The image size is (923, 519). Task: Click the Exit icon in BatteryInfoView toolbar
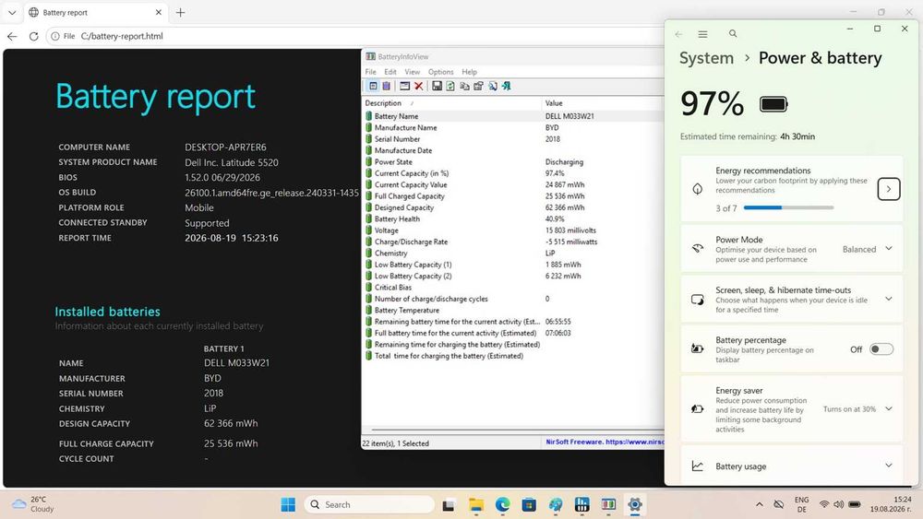[x=506, y=86]
